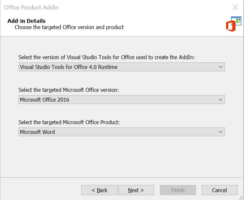Click the 'Add-in Details' heading text
This screenshot has width=244, height=200.
pos(26,21)
